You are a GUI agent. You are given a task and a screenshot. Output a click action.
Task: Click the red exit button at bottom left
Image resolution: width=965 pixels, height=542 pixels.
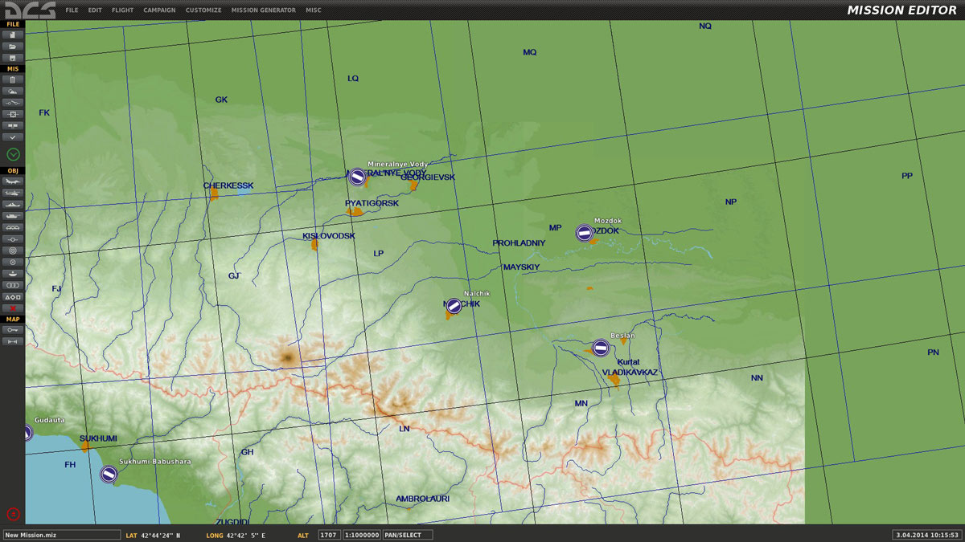[x=13, y=514]
